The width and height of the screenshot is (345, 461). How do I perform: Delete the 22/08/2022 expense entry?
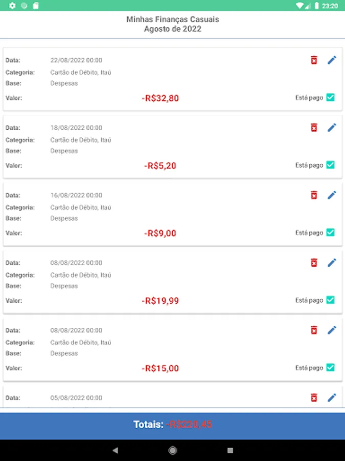coord(314,60)
